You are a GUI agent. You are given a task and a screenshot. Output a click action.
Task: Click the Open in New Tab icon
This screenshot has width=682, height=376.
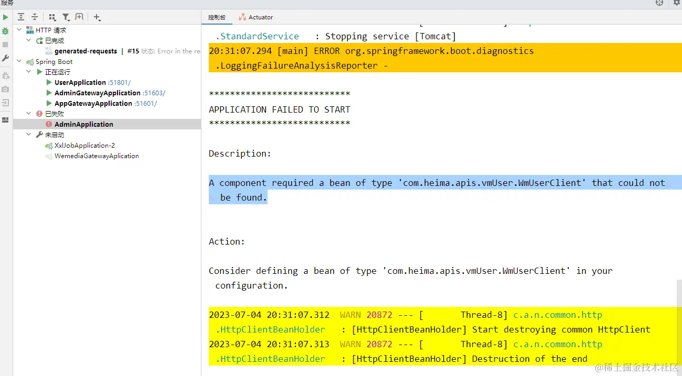coord(79,17)
